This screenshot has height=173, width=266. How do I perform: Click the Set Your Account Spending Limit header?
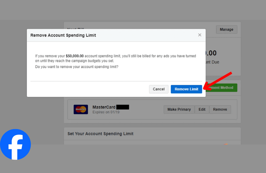100,134
